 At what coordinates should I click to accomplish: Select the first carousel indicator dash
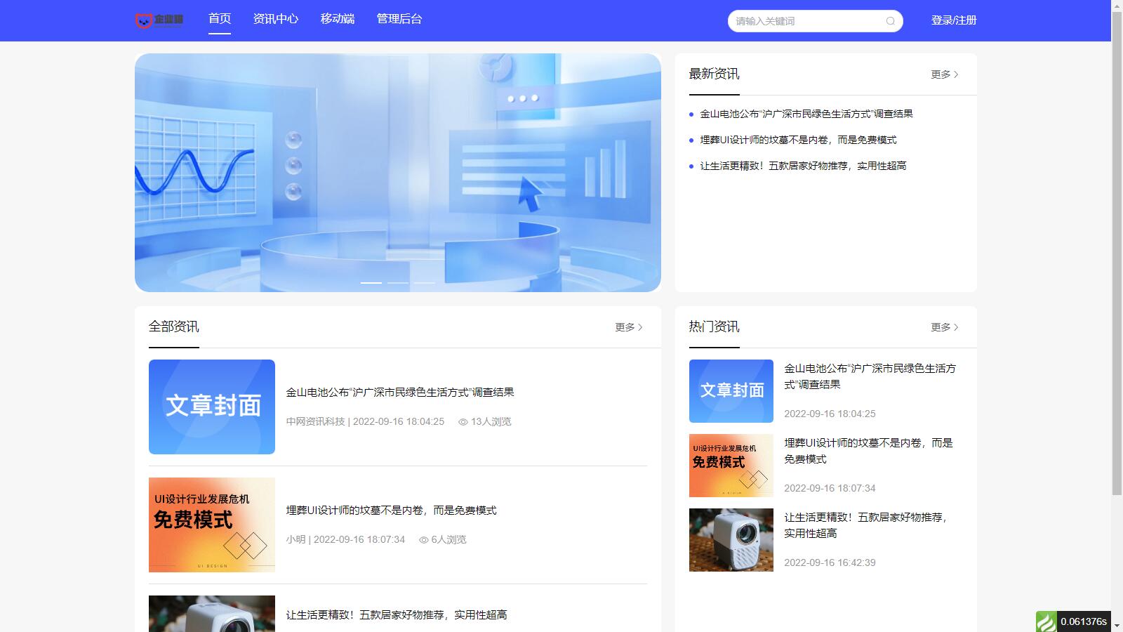pyautogui.click(x=371, y=283)
